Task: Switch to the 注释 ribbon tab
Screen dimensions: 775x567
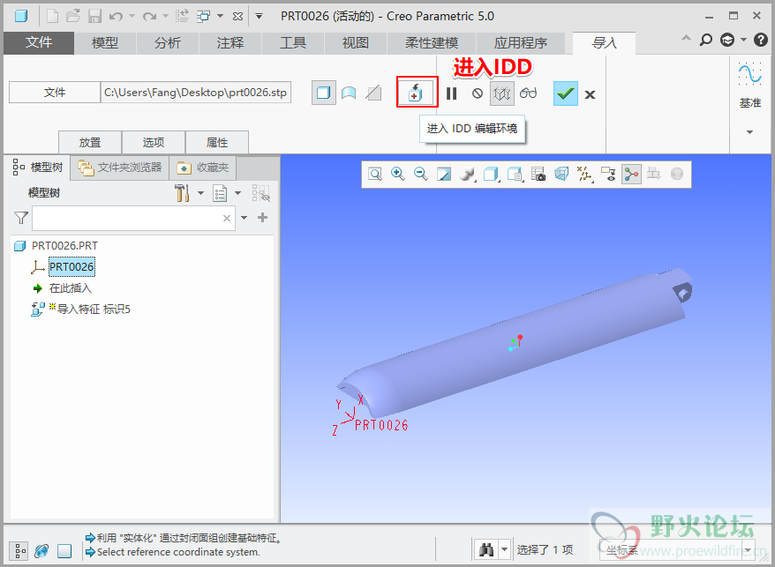Action: point(230,43)
